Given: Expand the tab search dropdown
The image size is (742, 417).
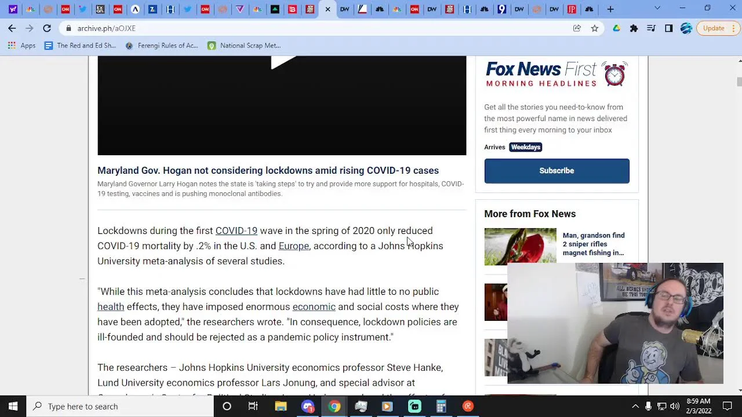Looking at the screenshot, I should pyautogui.click(x=657, y=9).
